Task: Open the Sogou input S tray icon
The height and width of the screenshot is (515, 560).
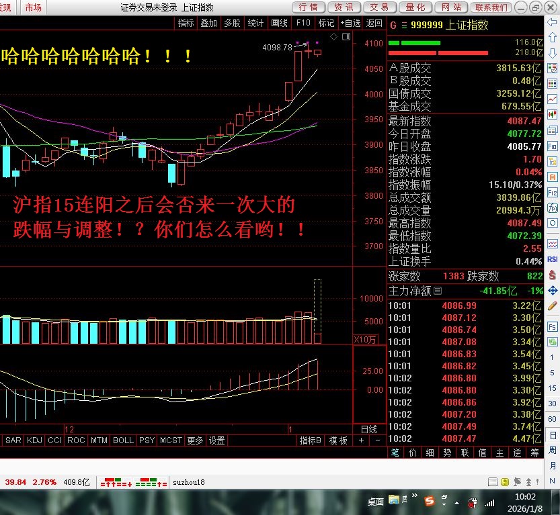Action: coord(430,501)
